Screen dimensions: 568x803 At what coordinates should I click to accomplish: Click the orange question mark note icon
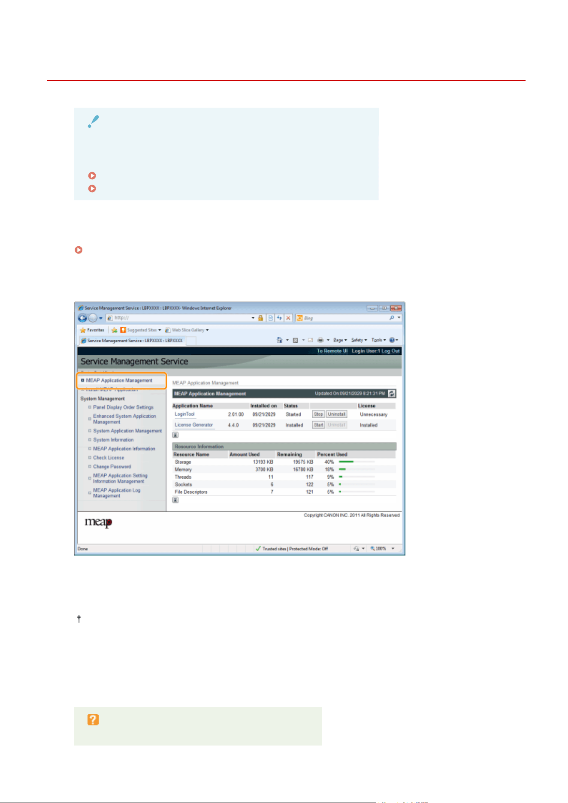(x=93, y=720)
